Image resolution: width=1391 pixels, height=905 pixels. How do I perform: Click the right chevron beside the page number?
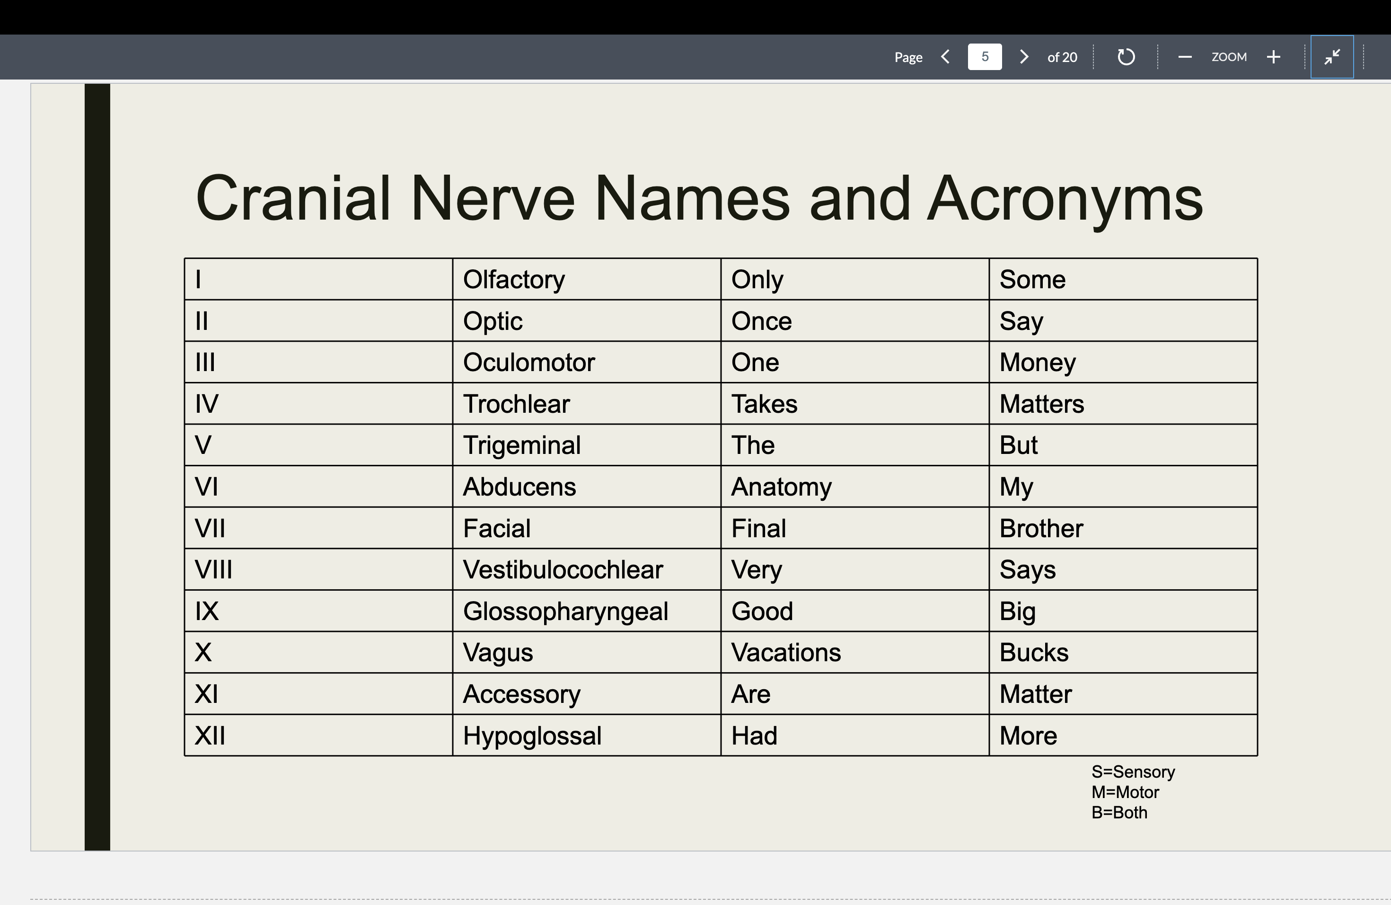pyautogui.click(x=1023, y=57)
